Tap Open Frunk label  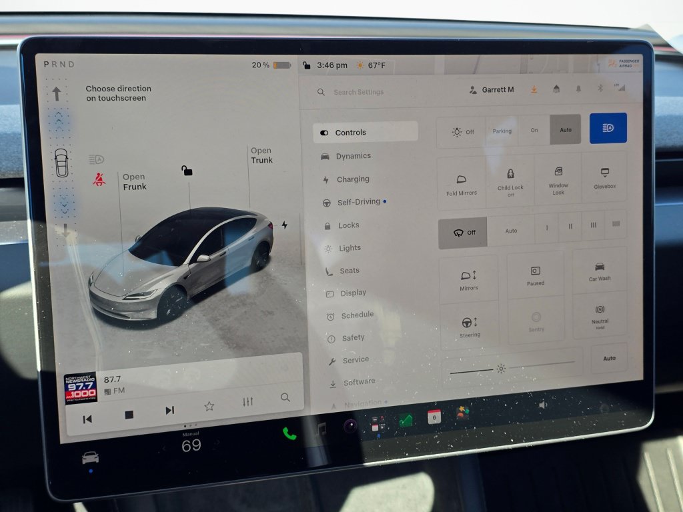135,182
